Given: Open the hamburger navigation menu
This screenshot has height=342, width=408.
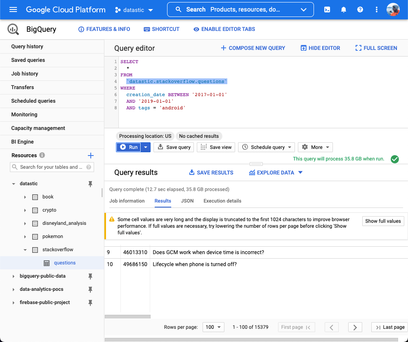Looking at the screenshot, I should [13, 9].
